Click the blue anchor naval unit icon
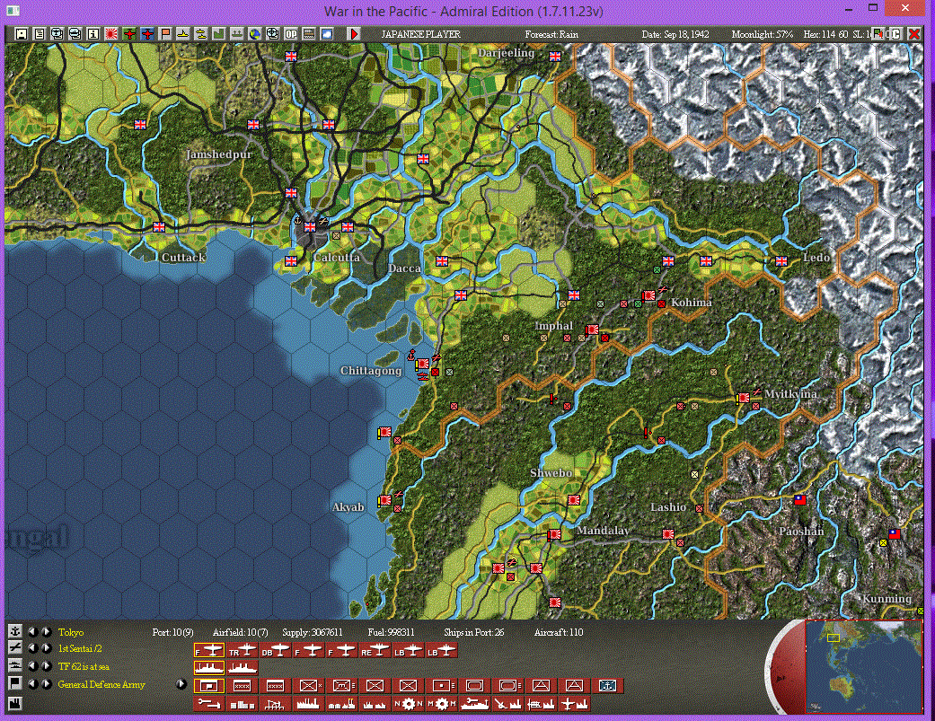Screen dimensions: 935x721 (x=607, y=686)
